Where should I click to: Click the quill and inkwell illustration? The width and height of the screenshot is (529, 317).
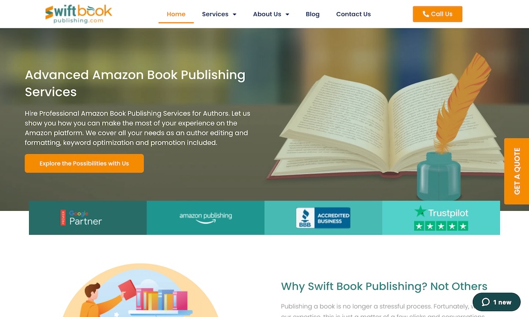click(450, 128)
